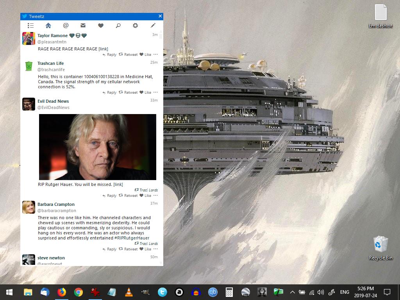This screenshot has height=300, width=400.
Task: Click the 3m timestamp on Taylor Ramone's tweet
Action: pyautogui.click(x=155, y=35)
